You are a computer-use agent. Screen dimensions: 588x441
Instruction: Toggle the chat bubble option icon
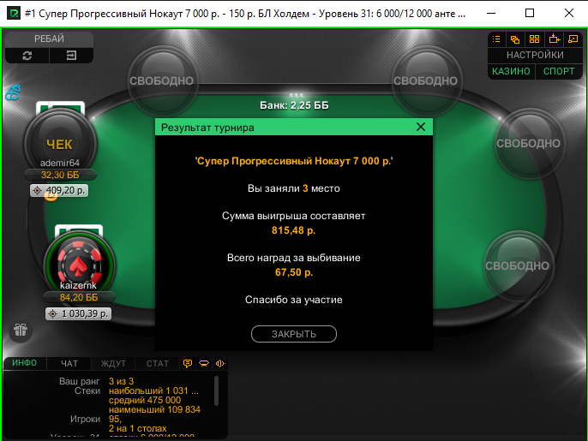(x=188, y=363)
